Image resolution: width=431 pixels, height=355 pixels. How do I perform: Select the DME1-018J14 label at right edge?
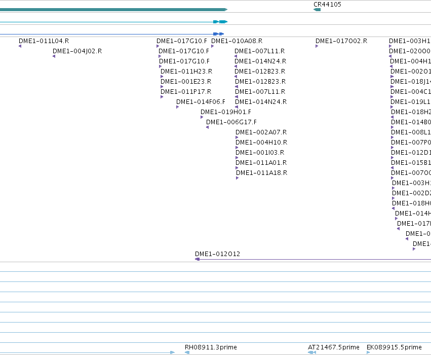[411, 82]
